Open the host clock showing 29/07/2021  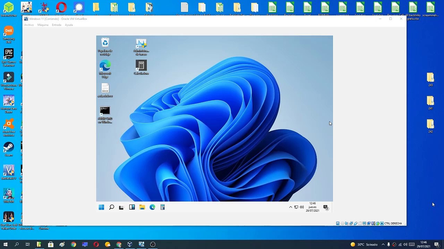[424, 245]
